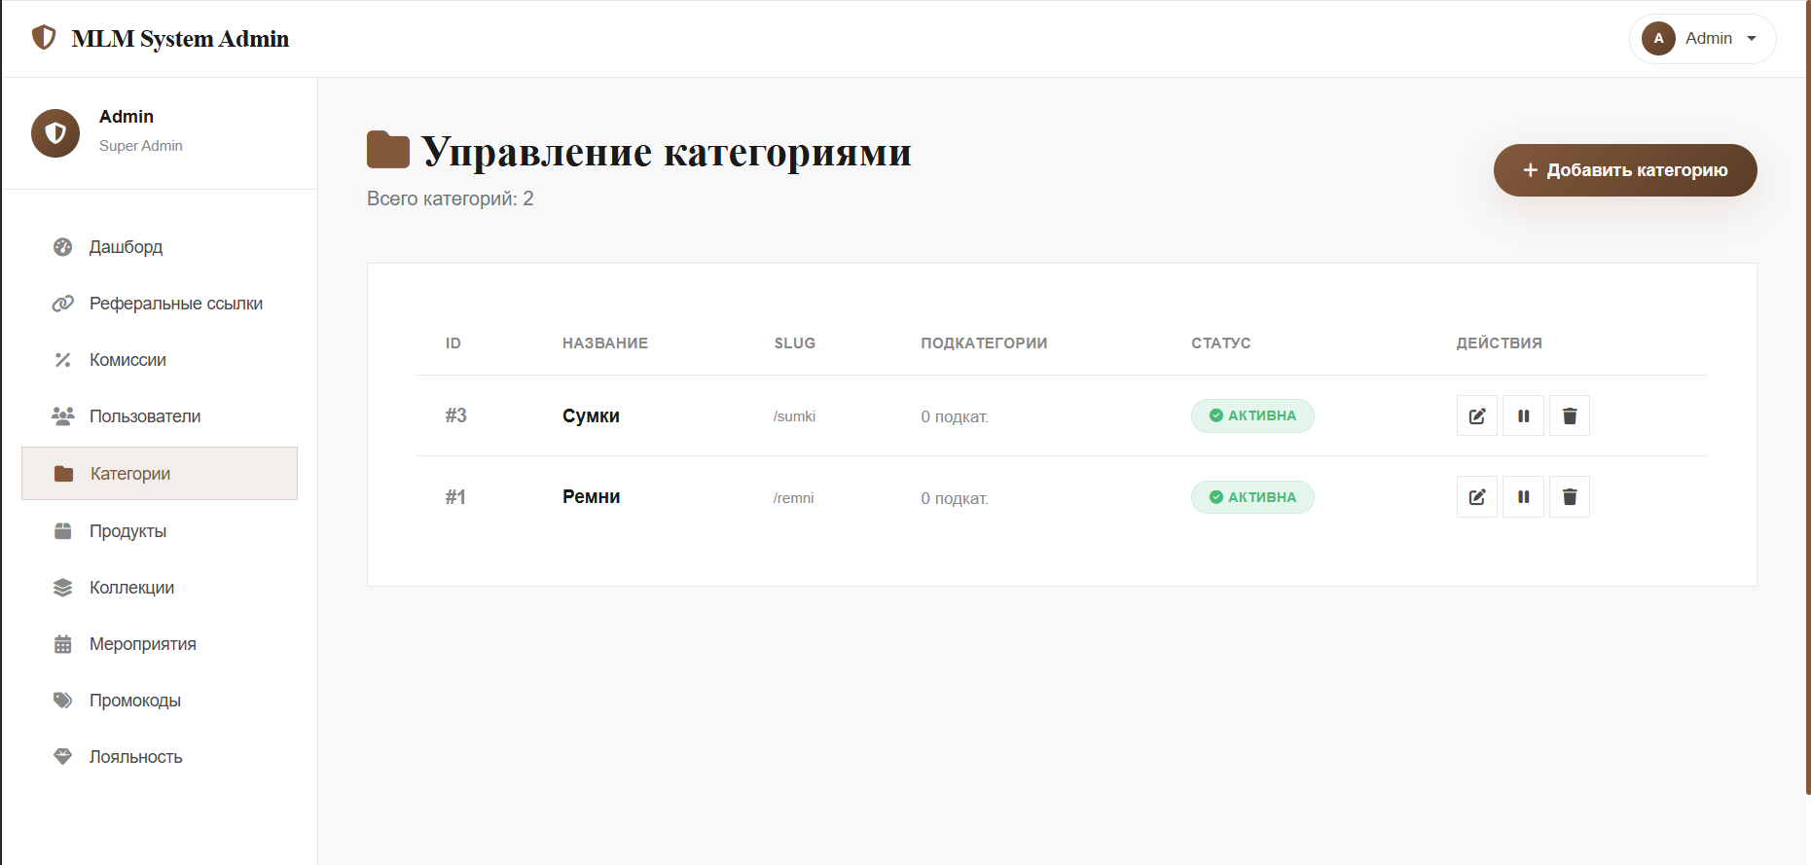Pause the Ремни category

click(1524, 497)
